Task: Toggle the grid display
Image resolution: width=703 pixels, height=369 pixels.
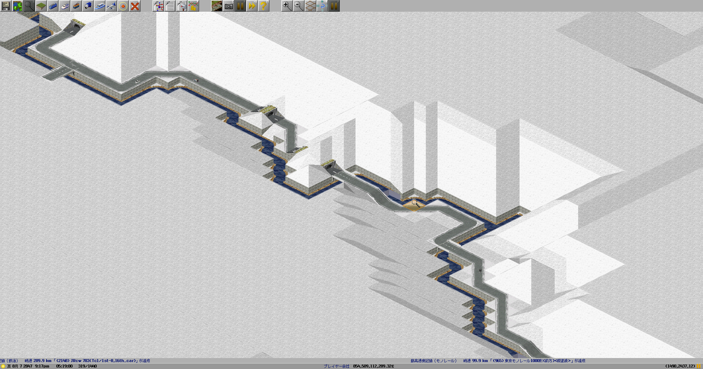Action: 310,6
